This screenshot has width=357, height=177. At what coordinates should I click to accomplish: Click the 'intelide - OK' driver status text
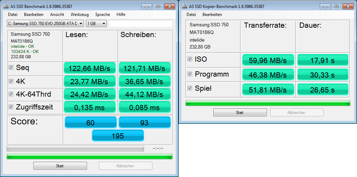[x=23, y=46]
